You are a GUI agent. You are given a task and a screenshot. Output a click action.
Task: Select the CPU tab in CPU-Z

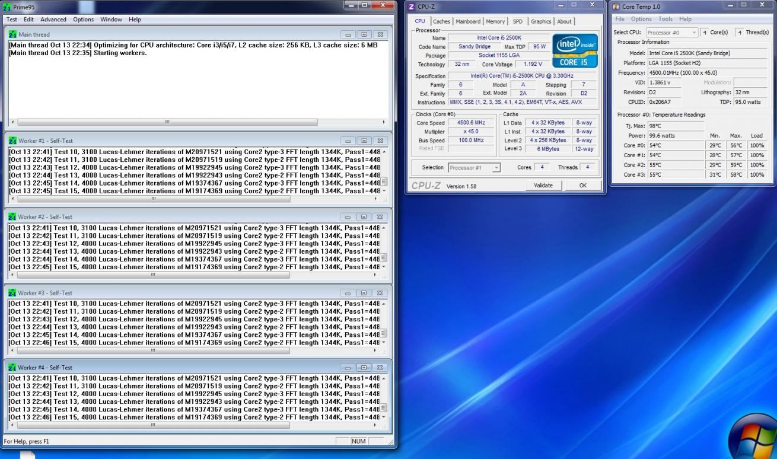pos(419,21)
